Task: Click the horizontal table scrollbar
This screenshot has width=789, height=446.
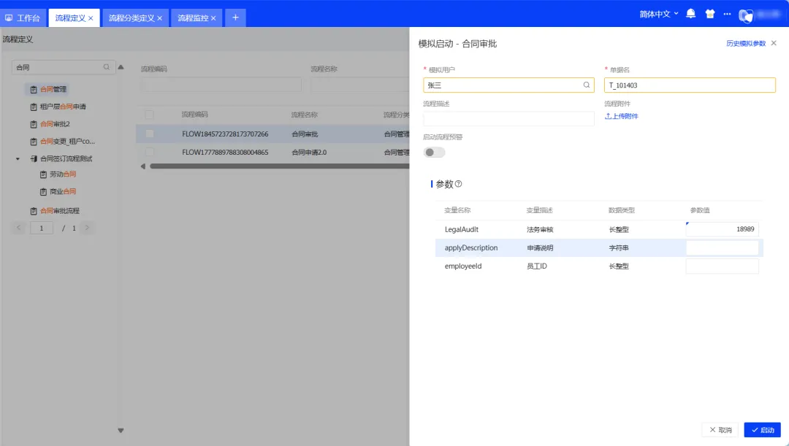Action: pyautogui.click(x=279, y=166)
